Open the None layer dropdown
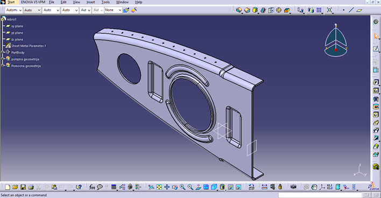The image size is (381, 198). click(x=113, y=10)
